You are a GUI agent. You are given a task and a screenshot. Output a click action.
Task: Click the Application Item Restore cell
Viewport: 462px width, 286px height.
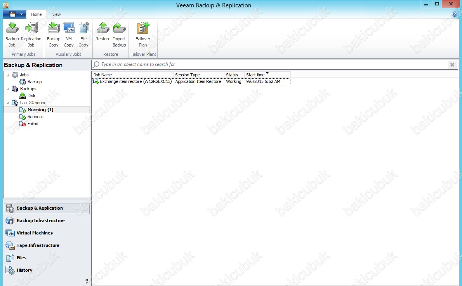[198, 81]
